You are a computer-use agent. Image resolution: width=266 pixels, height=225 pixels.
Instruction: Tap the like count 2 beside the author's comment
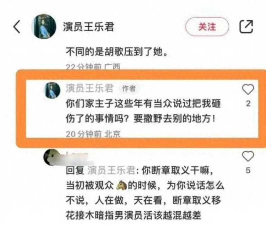(248, 104)
